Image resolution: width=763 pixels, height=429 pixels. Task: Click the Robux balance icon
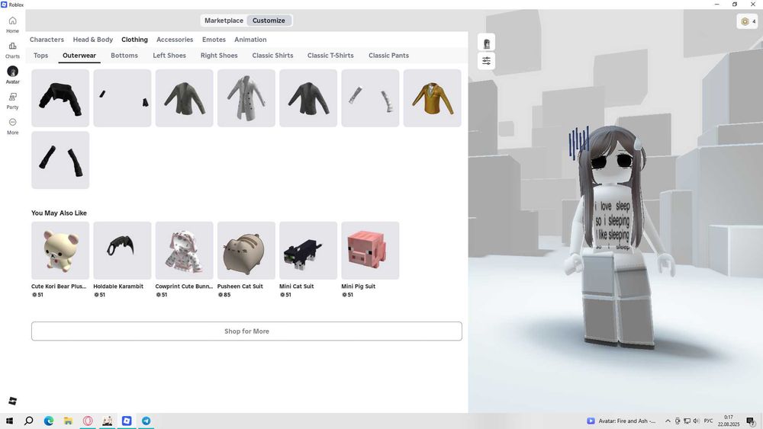tap(745, 21)
